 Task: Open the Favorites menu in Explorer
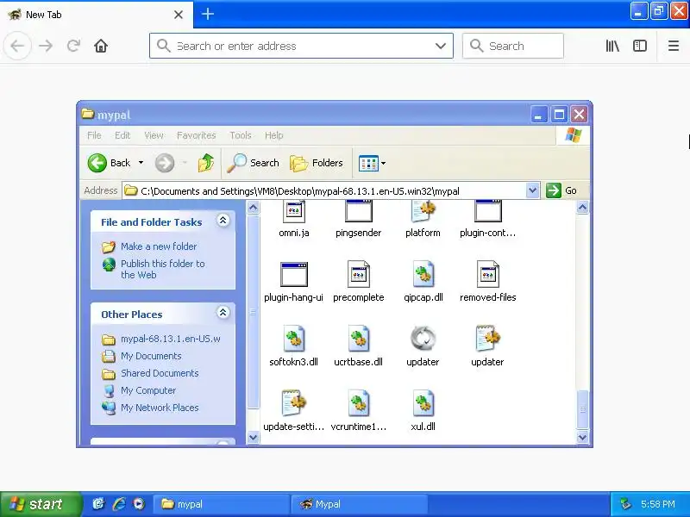tap(197, 135)
